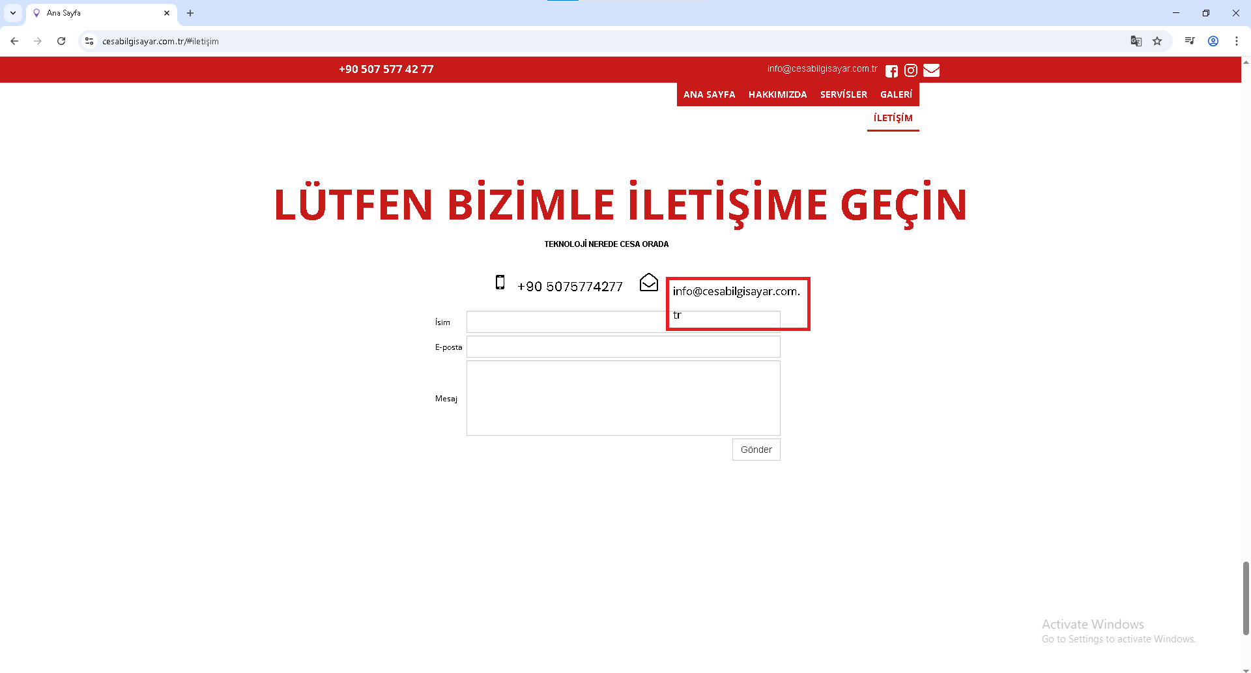Open the media control icon in toolbar
This screenshot has height=673, width=1251.
click(1190, 41)
